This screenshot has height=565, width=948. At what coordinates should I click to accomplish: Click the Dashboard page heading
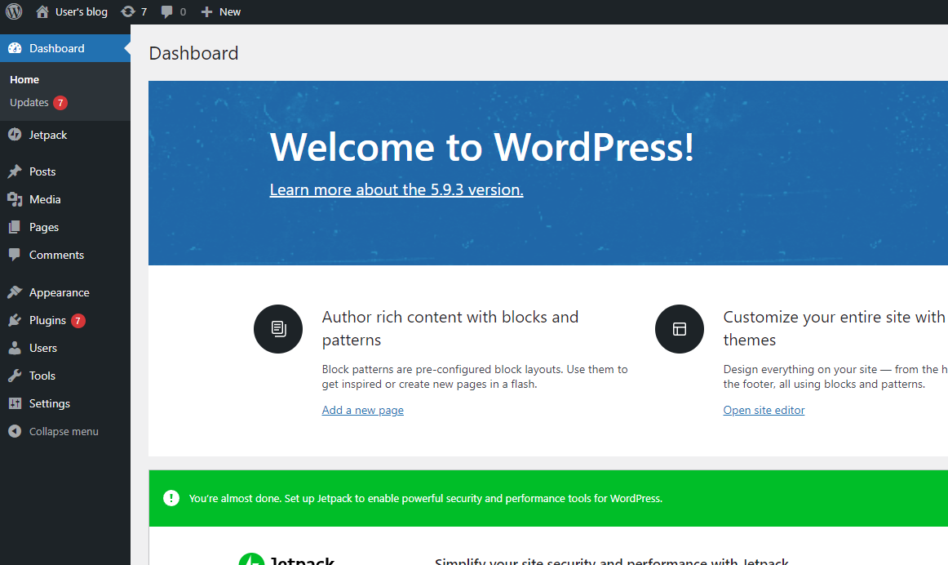pos(193,53)
